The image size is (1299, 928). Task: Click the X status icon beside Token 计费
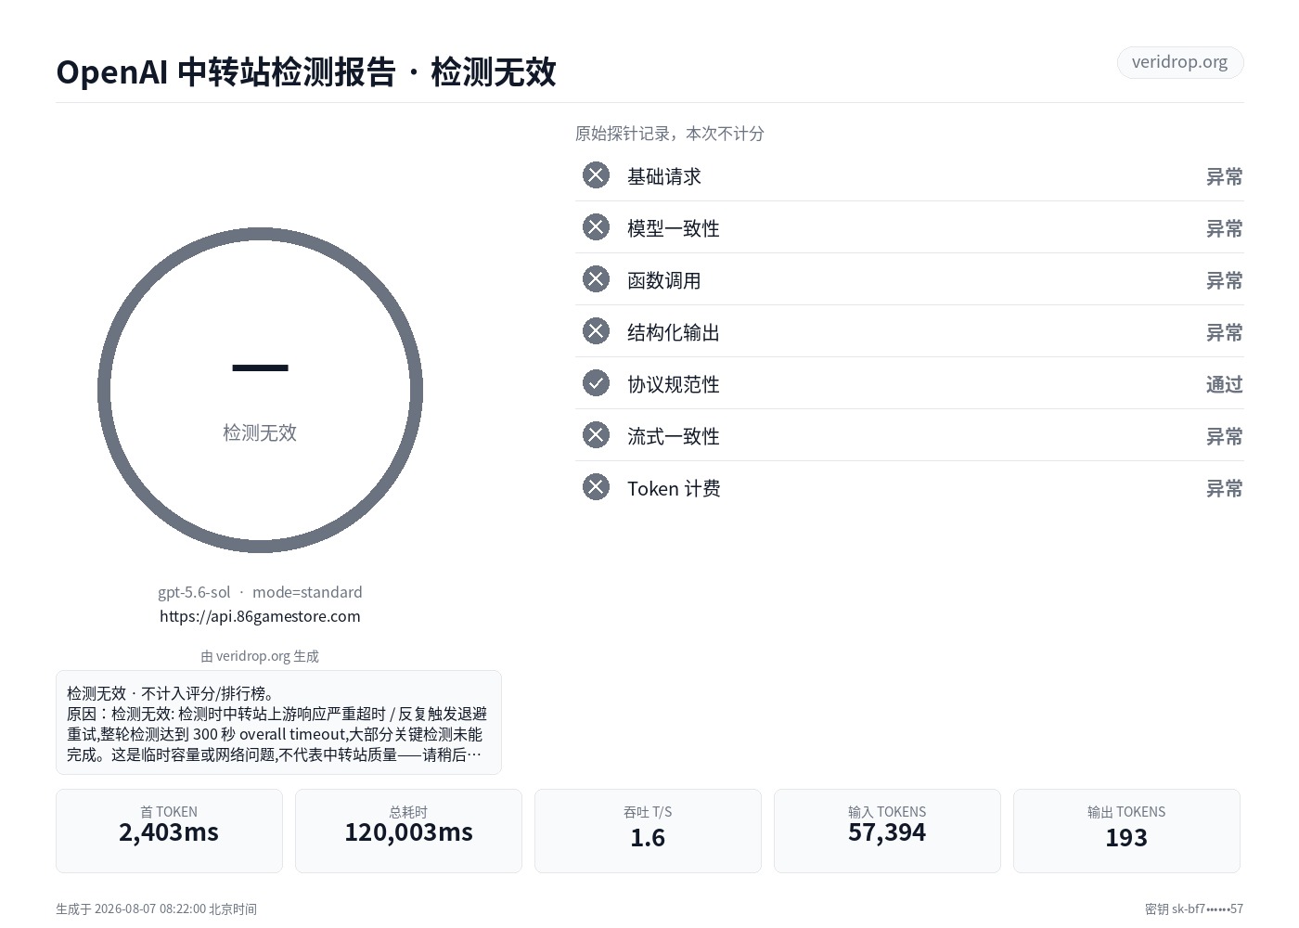tap(596, 487)
